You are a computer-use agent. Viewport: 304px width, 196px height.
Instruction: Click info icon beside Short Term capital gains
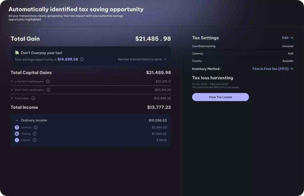48,90
